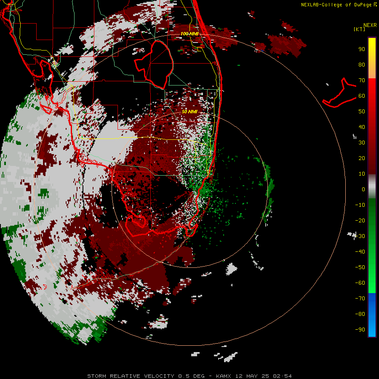
Task: Click the 10 value on velocity scale
Action: (362, 174)
